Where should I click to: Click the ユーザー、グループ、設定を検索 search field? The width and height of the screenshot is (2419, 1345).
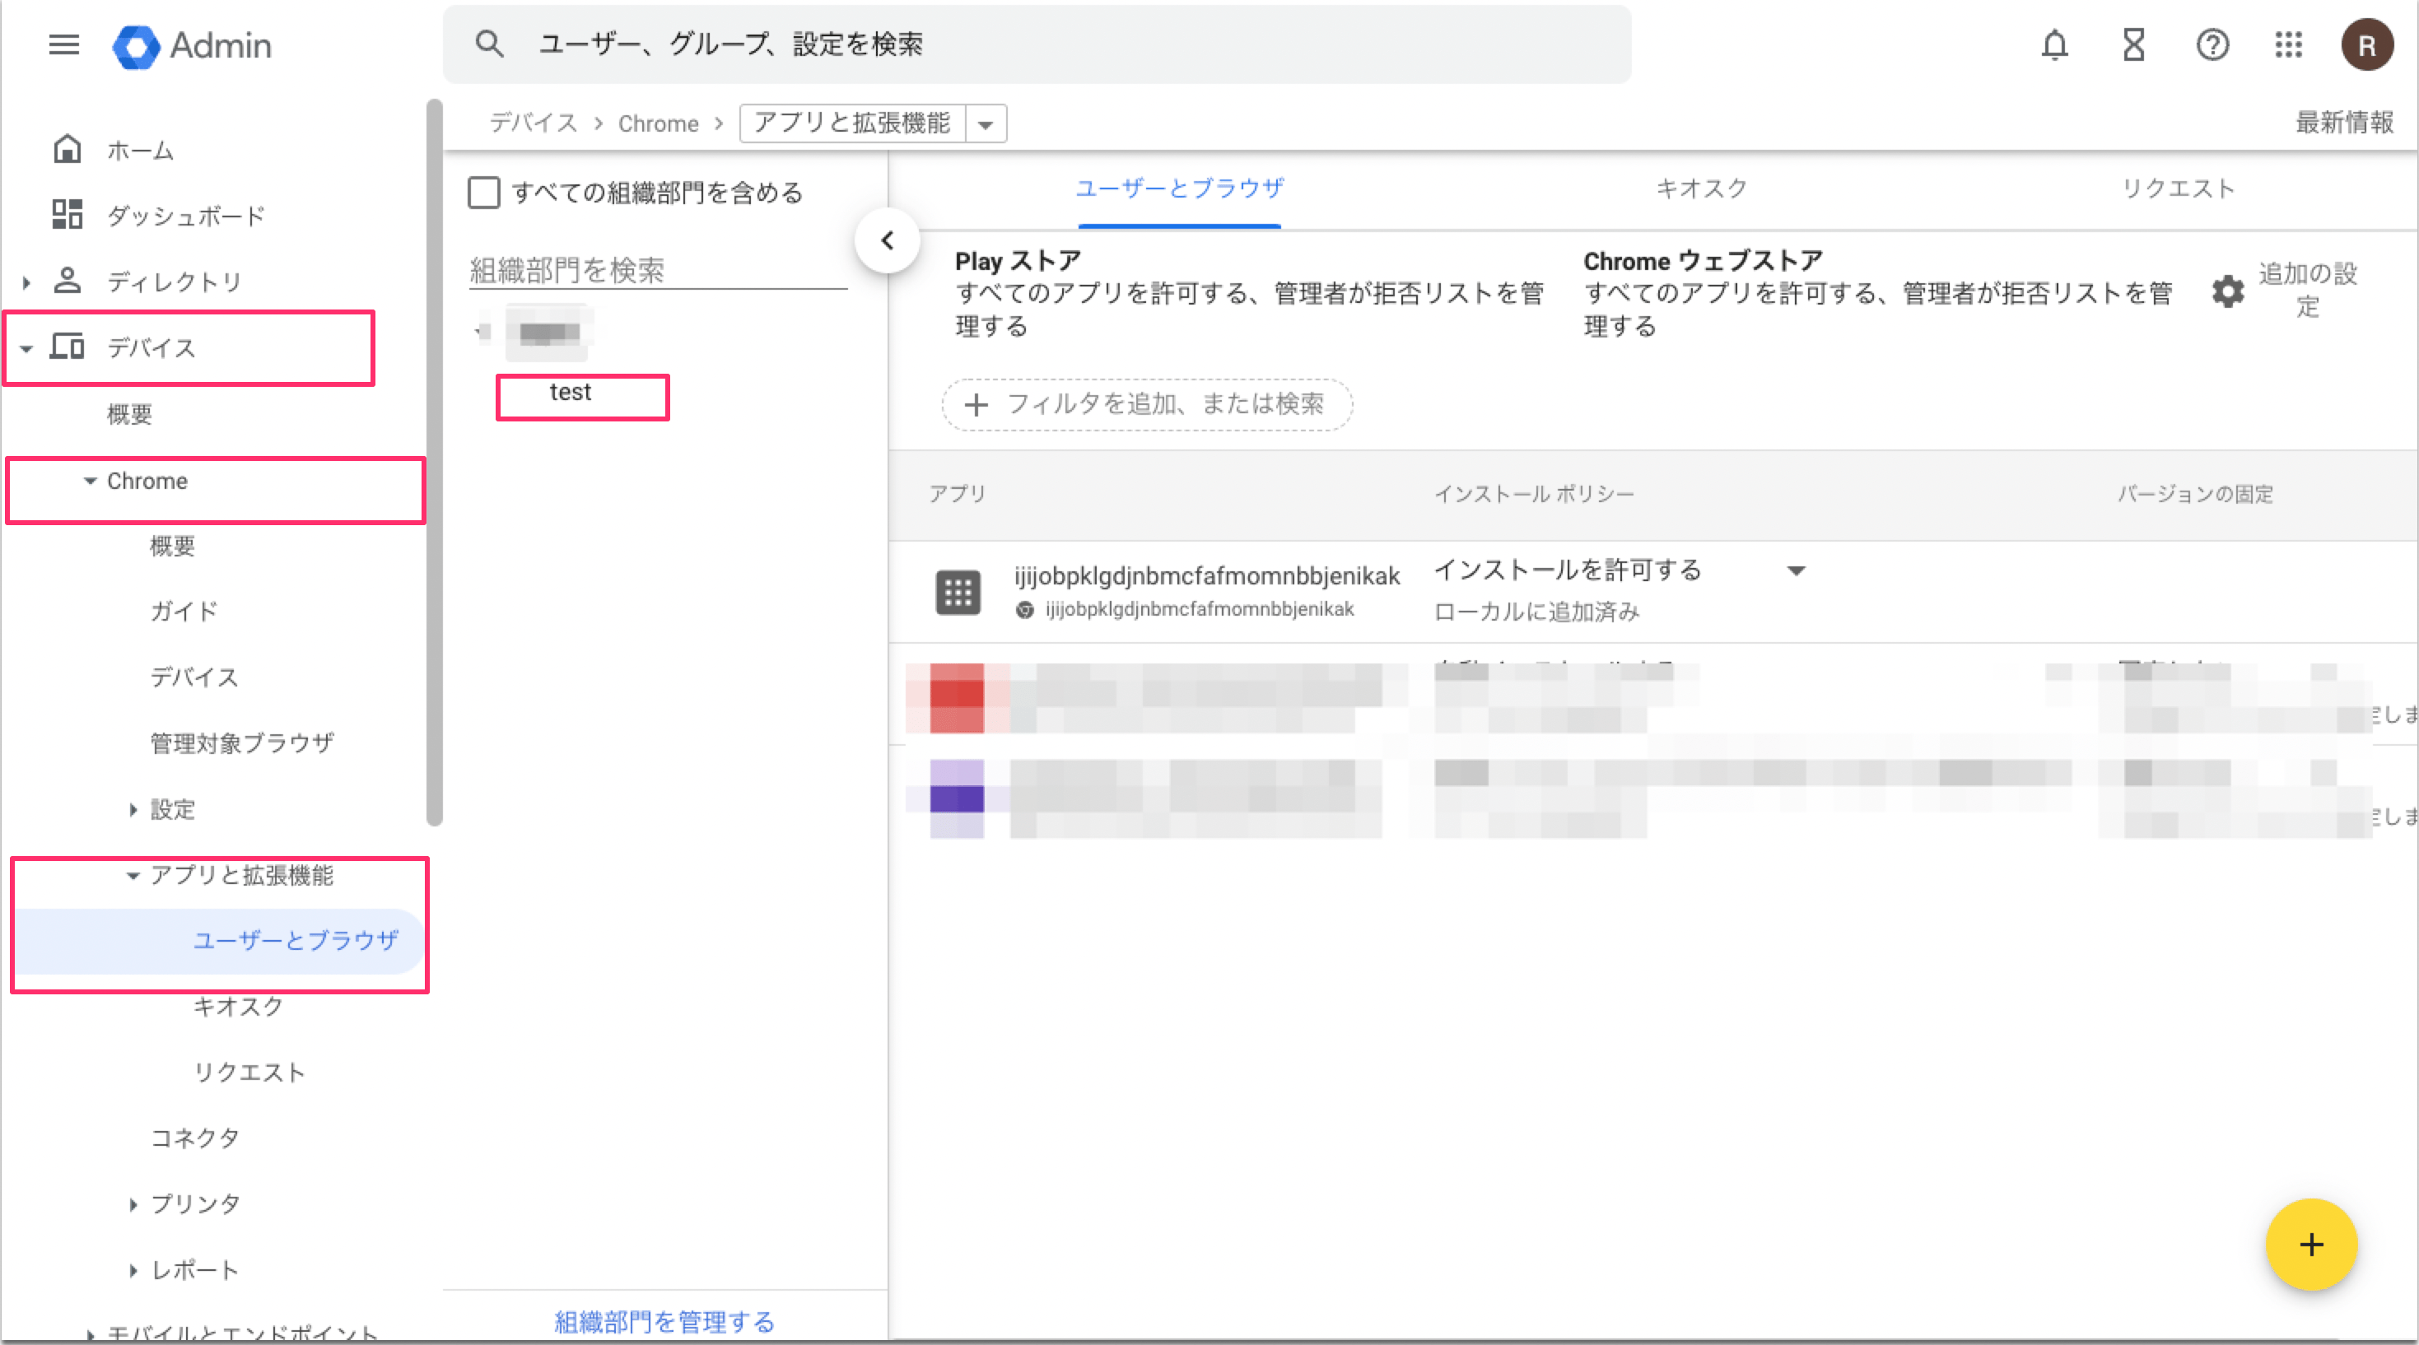pos(1037,44)
